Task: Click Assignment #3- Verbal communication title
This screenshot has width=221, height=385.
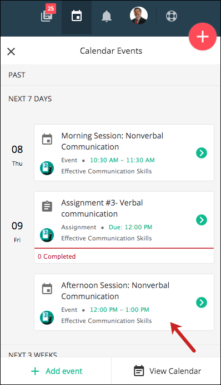Action: coord(102,208)
